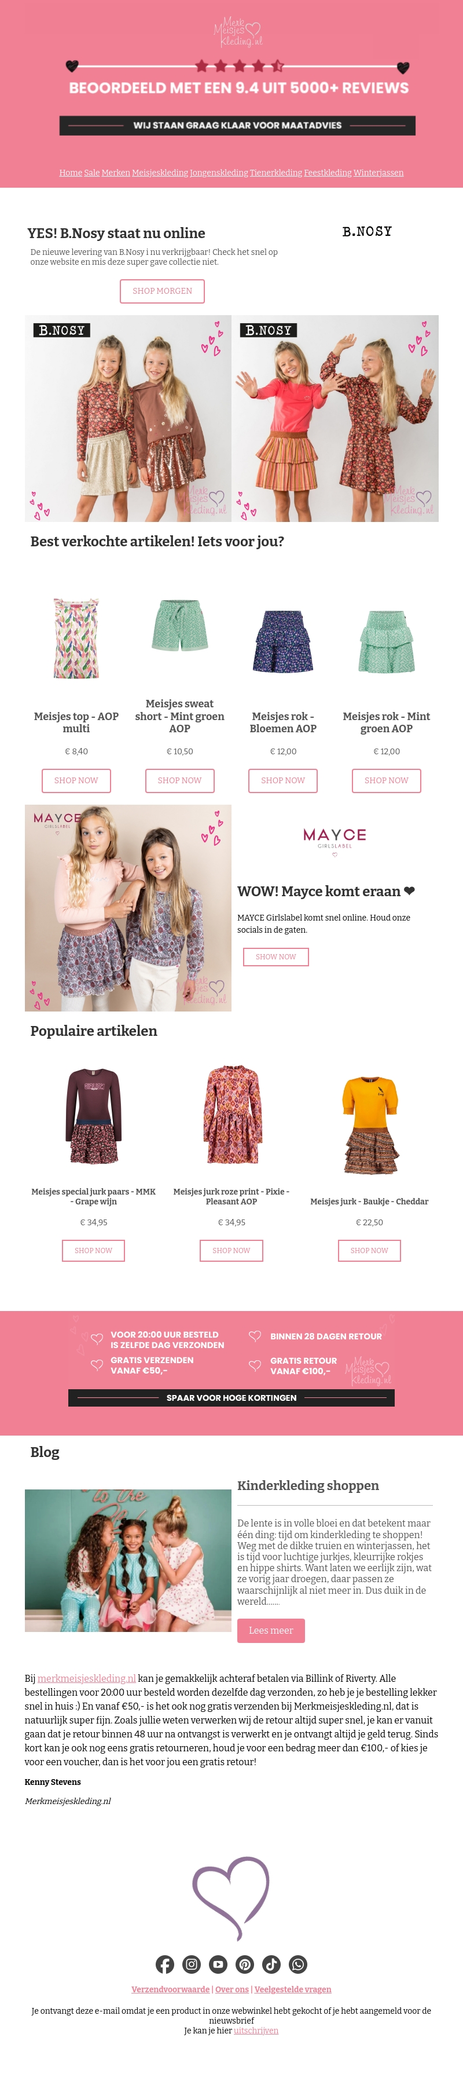Click the SHOP MORGEN button
The width and height of the screenshot is (463, 2085).
(x=163, y=291)
